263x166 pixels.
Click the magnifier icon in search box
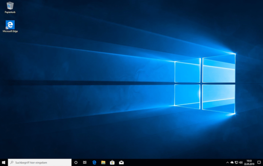[x=12, y=162]
